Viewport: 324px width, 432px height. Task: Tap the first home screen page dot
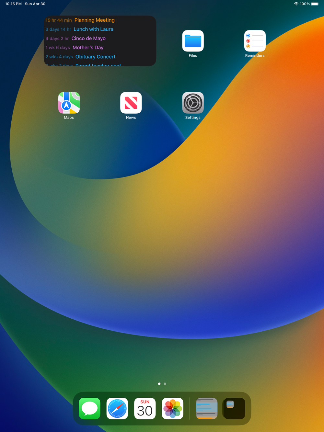coord(159,384)
